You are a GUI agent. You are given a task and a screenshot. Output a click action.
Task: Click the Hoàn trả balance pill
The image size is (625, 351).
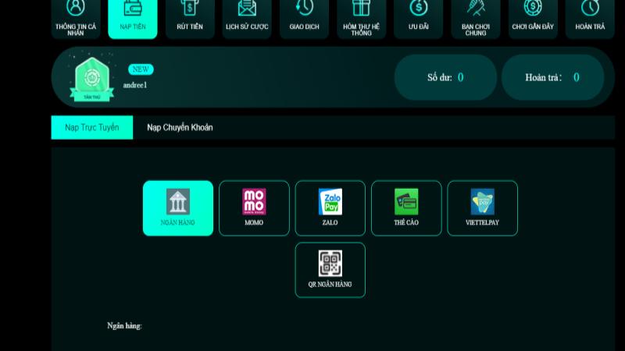[552, 77]
